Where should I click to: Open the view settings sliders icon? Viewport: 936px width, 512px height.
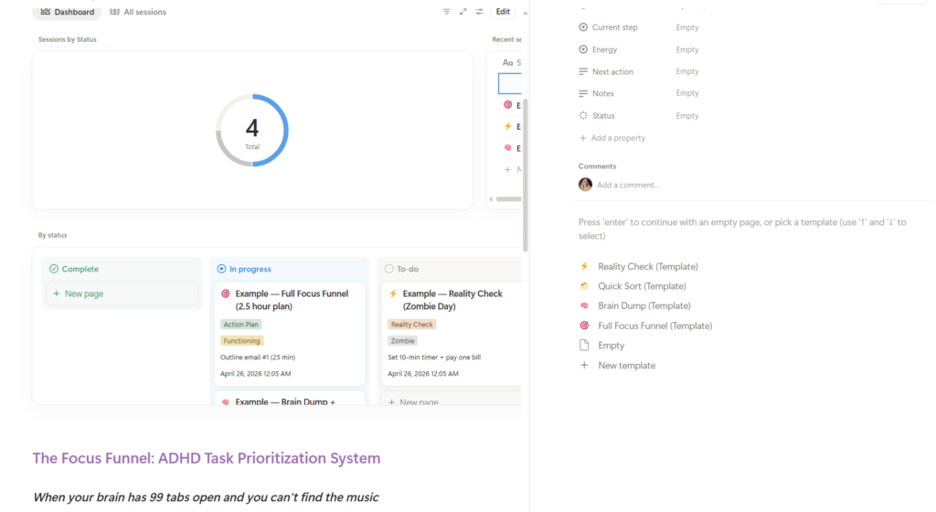479,12
